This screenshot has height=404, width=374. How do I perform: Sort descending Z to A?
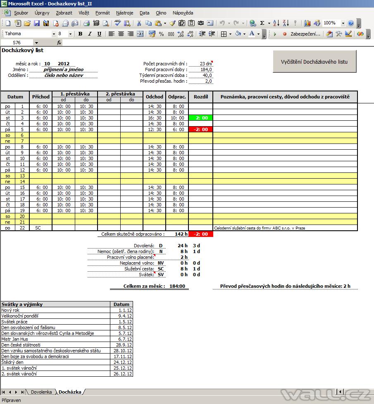point(286,23)
